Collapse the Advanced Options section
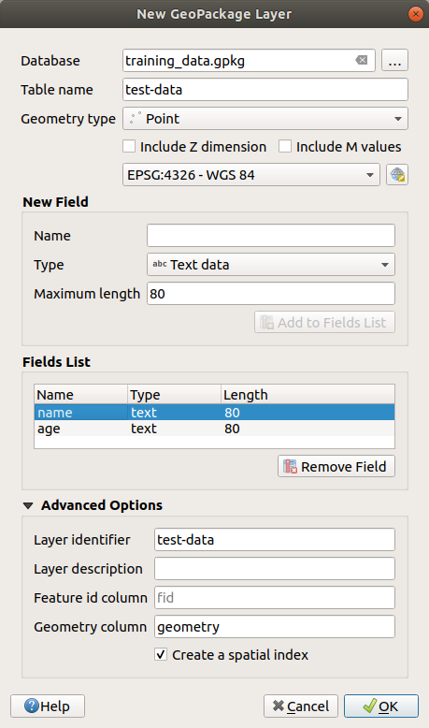 tap(28, 505)
